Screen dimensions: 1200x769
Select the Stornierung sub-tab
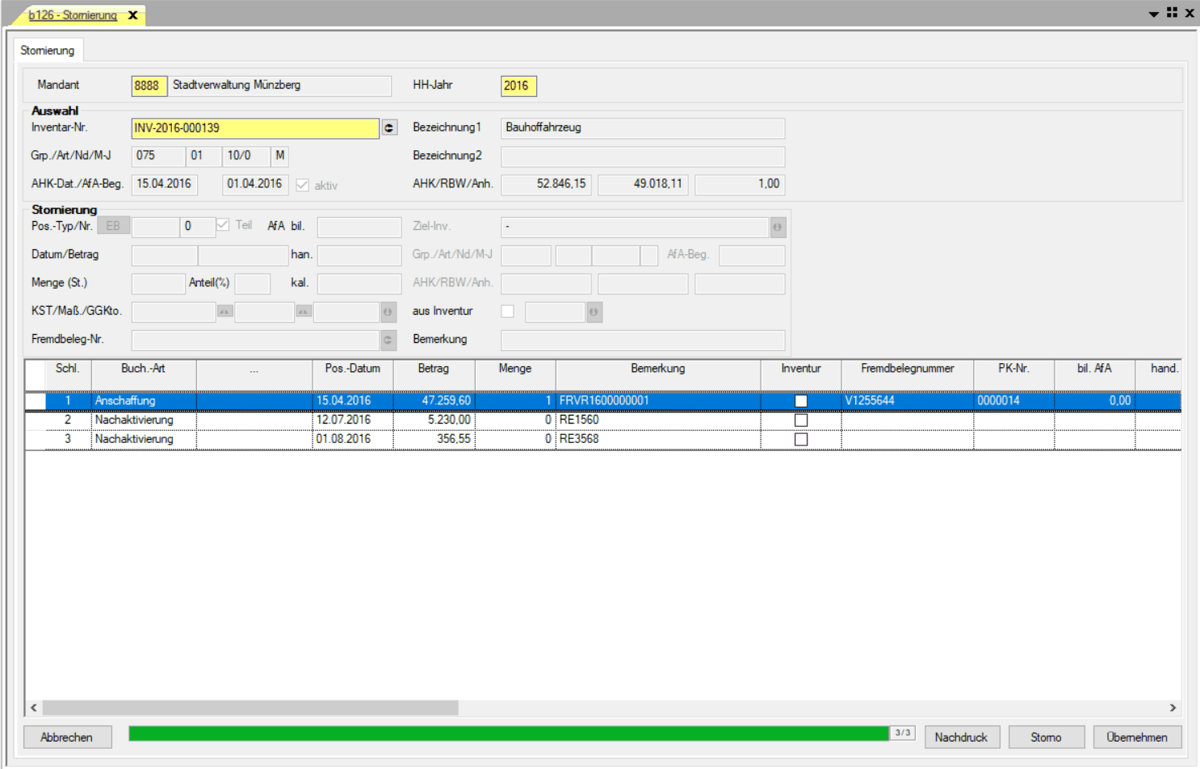48,50
